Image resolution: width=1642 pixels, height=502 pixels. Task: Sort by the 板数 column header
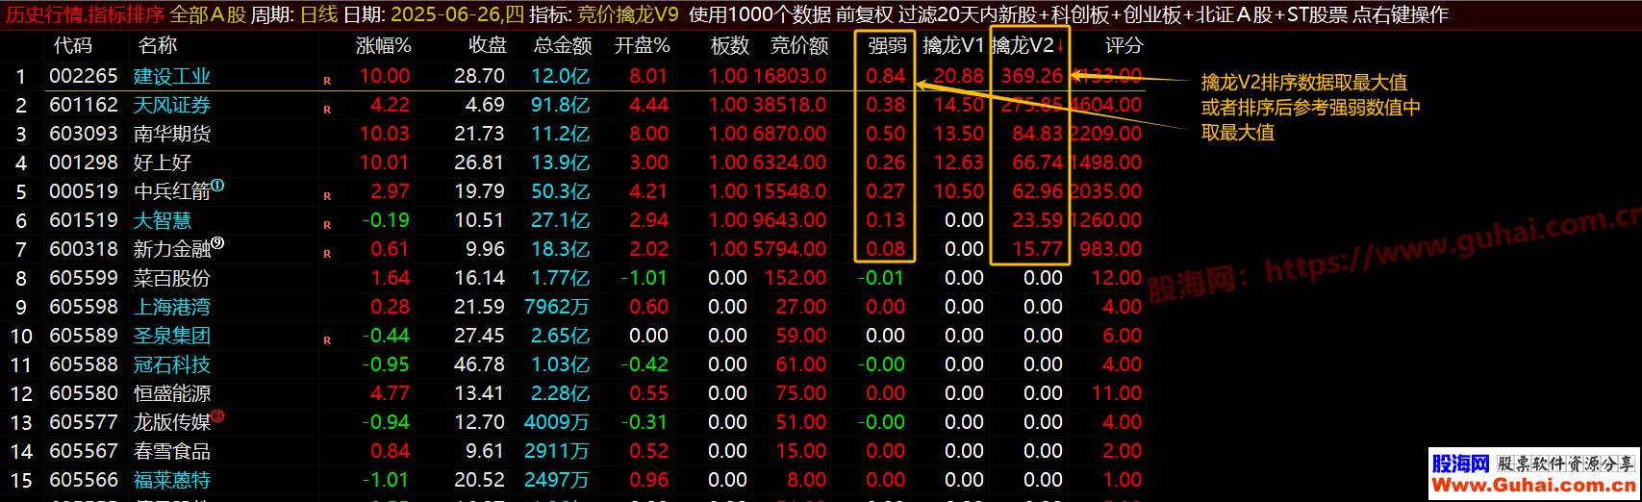(730, 45)
